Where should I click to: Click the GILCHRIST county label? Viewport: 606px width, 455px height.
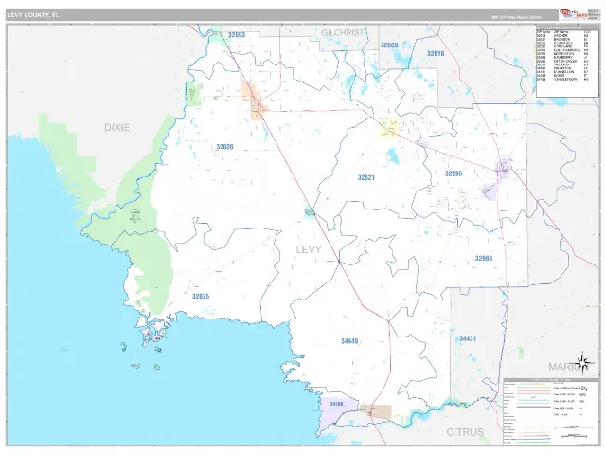343,33
